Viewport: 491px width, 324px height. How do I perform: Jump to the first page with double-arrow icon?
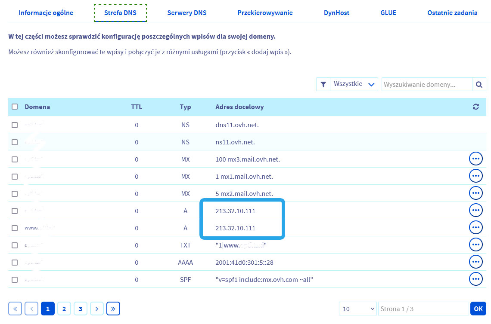(15, 308)
